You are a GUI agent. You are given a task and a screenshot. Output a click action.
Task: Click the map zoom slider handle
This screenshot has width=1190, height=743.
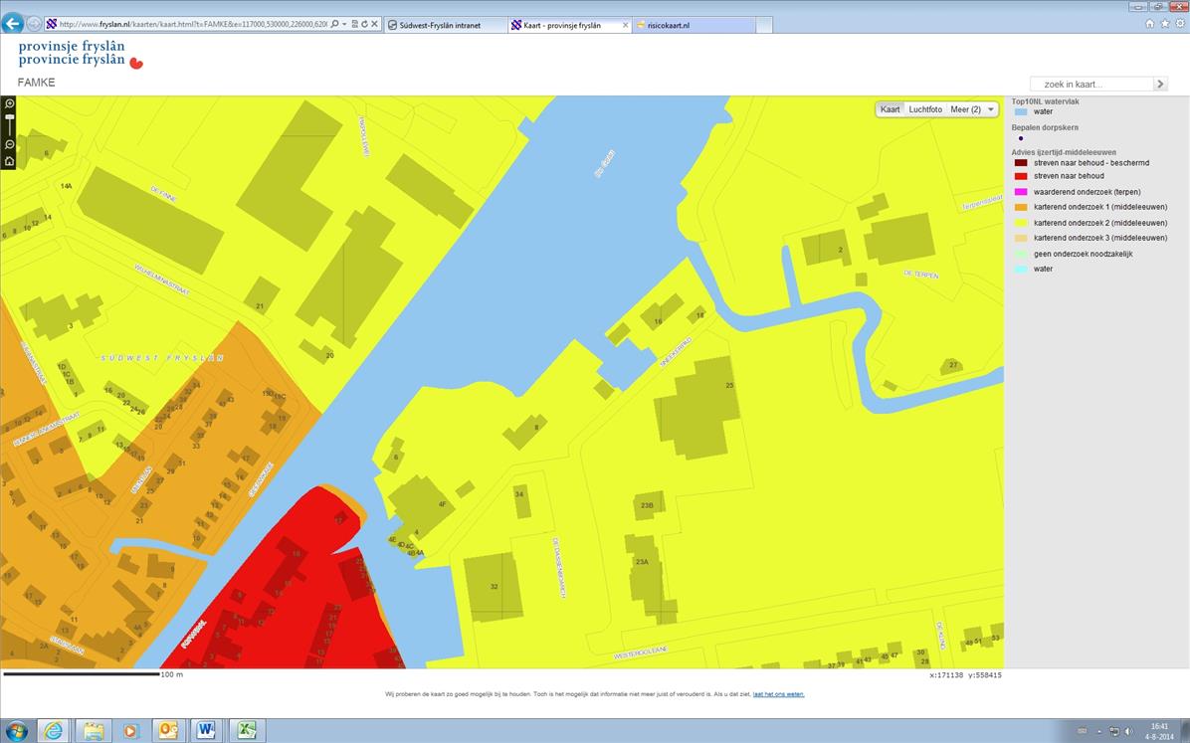[9, 118]
